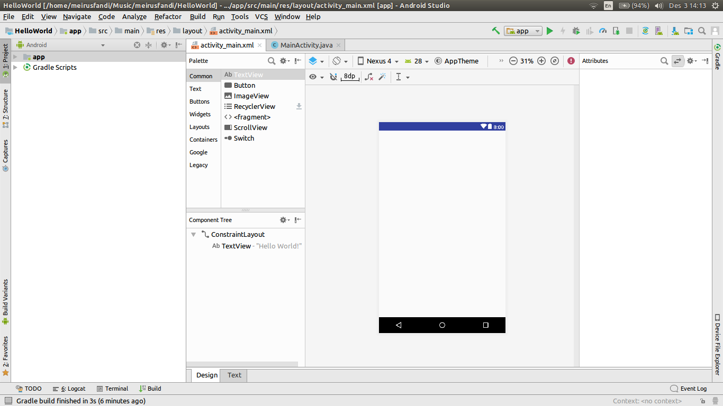Open the Refactor menu
The height and width of the screenshot is (406, 723).
[x=168, y=16]
